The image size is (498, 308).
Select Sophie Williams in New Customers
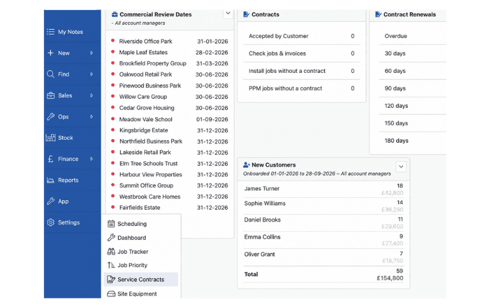324,206
